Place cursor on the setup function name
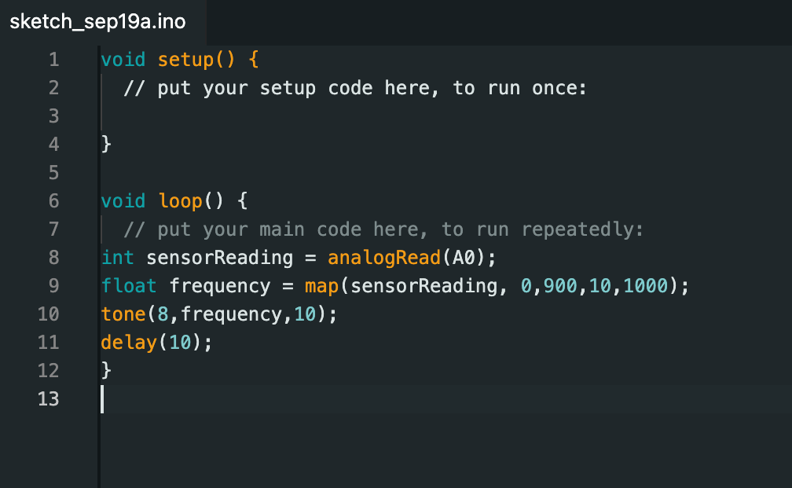Screen dimensions: 792x488 [185, 60]
